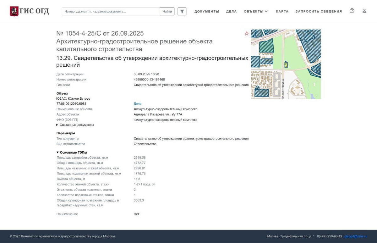377x243 pixels.
Task: Select floors value 1-2+1 подз. эт.
Action: point(145,184)
